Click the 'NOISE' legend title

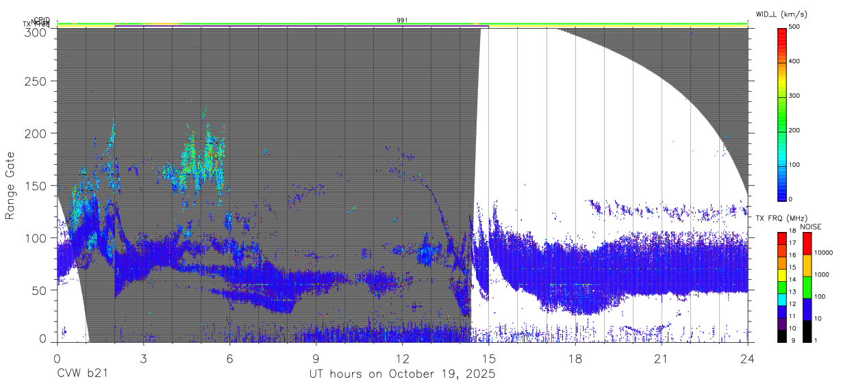(812, 227)
